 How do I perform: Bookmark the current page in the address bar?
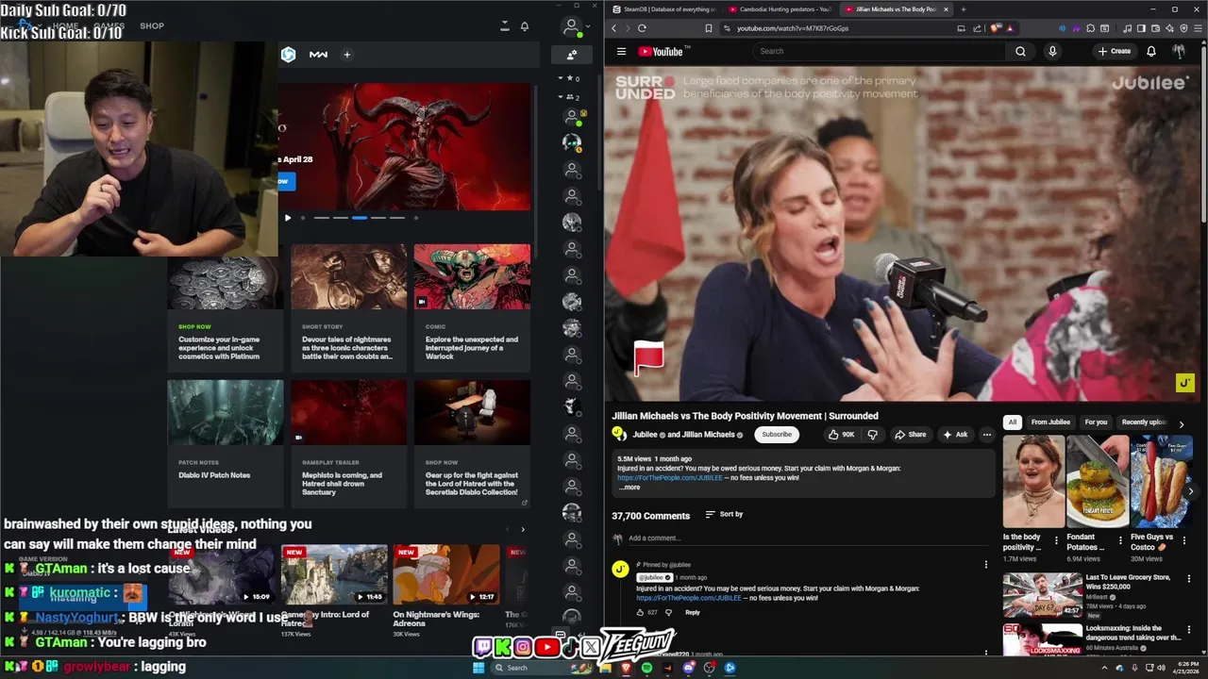tap(709, 28)
